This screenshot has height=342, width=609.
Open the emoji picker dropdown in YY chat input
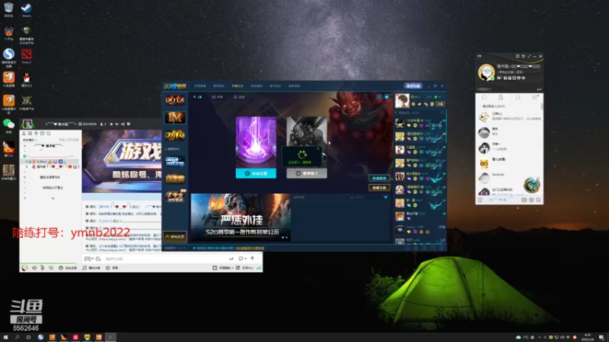click(88, 258)
